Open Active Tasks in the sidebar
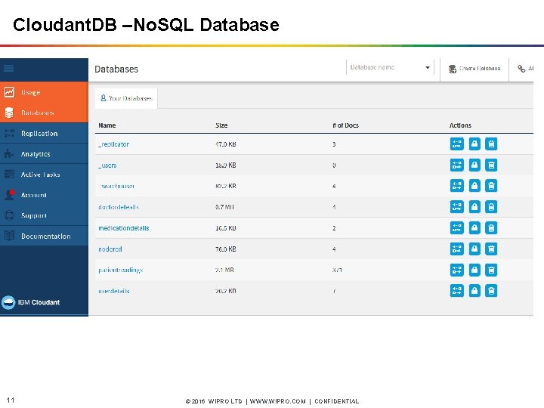Viewport: 544px width, 408px height. (x=44, y=175)
